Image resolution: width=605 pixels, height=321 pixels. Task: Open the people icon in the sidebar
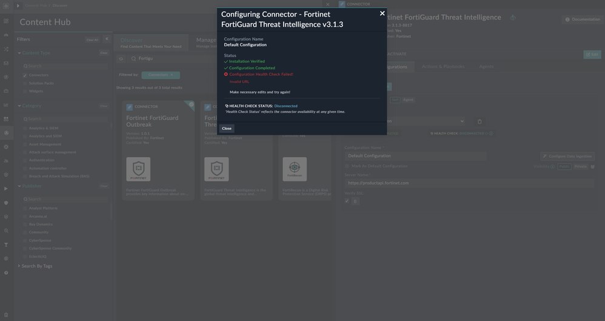point(6,161)
